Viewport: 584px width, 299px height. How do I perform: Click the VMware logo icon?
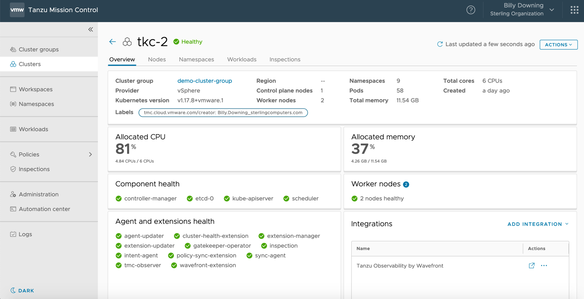17,10
